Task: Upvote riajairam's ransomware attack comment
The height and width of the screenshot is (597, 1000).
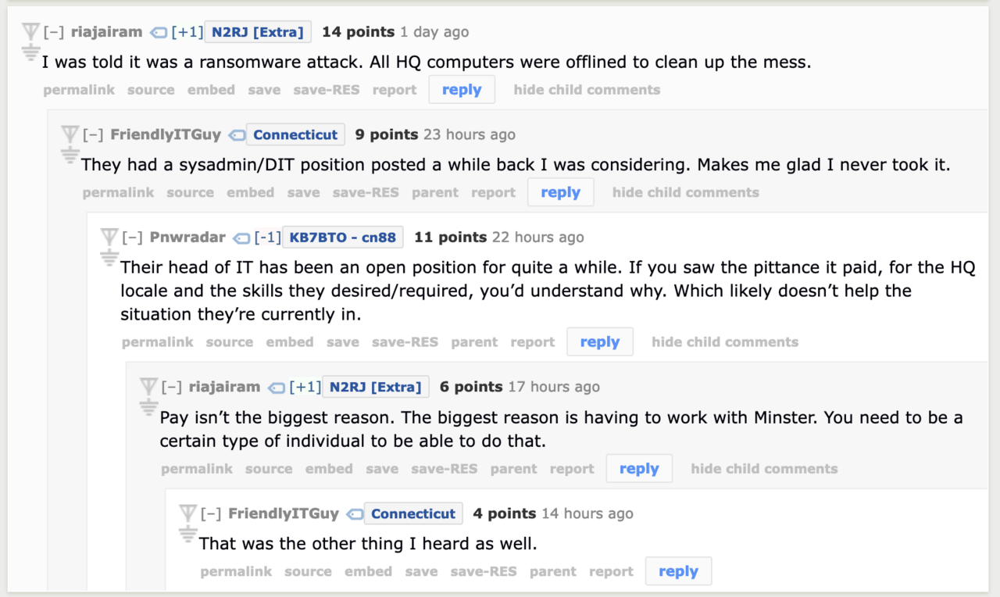Action: click(30, 33)
